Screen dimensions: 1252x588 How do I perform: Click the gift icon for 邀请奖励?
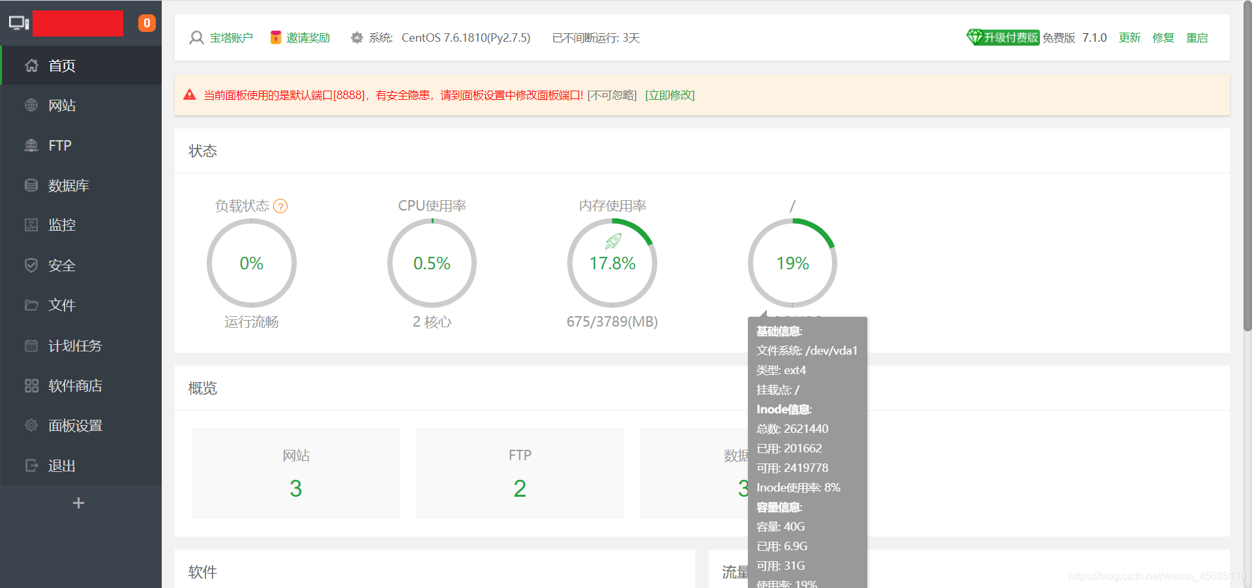click(276, 38)
